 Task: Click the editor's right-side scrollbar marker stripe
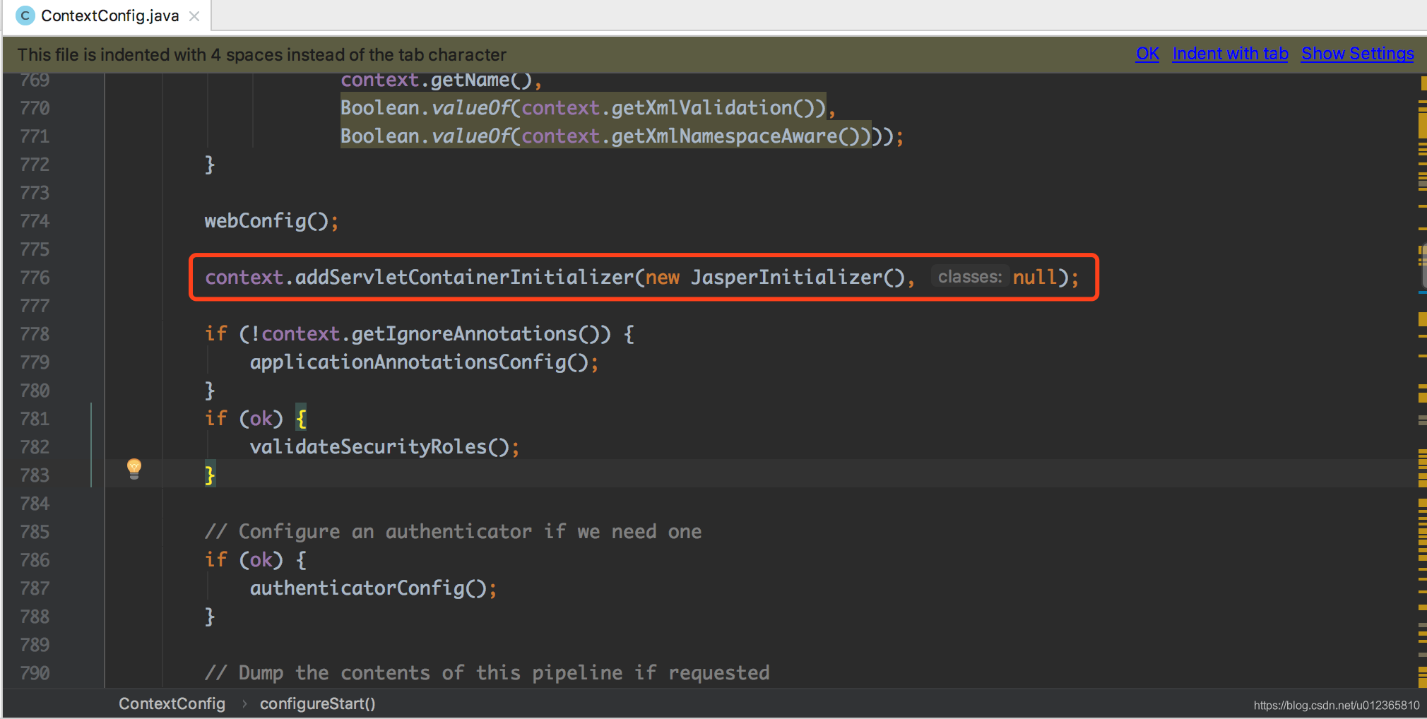tap(1421, 381)
